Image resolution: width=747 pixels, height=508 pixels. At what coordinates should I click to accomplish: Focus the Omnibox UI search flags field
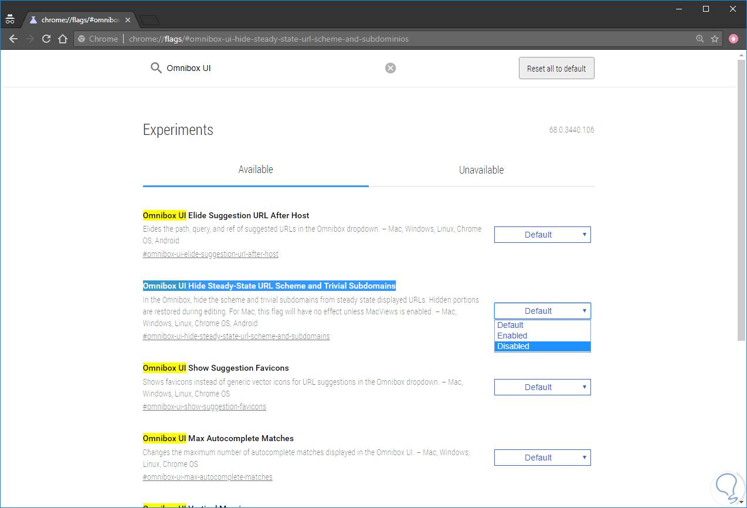point(270,68)
